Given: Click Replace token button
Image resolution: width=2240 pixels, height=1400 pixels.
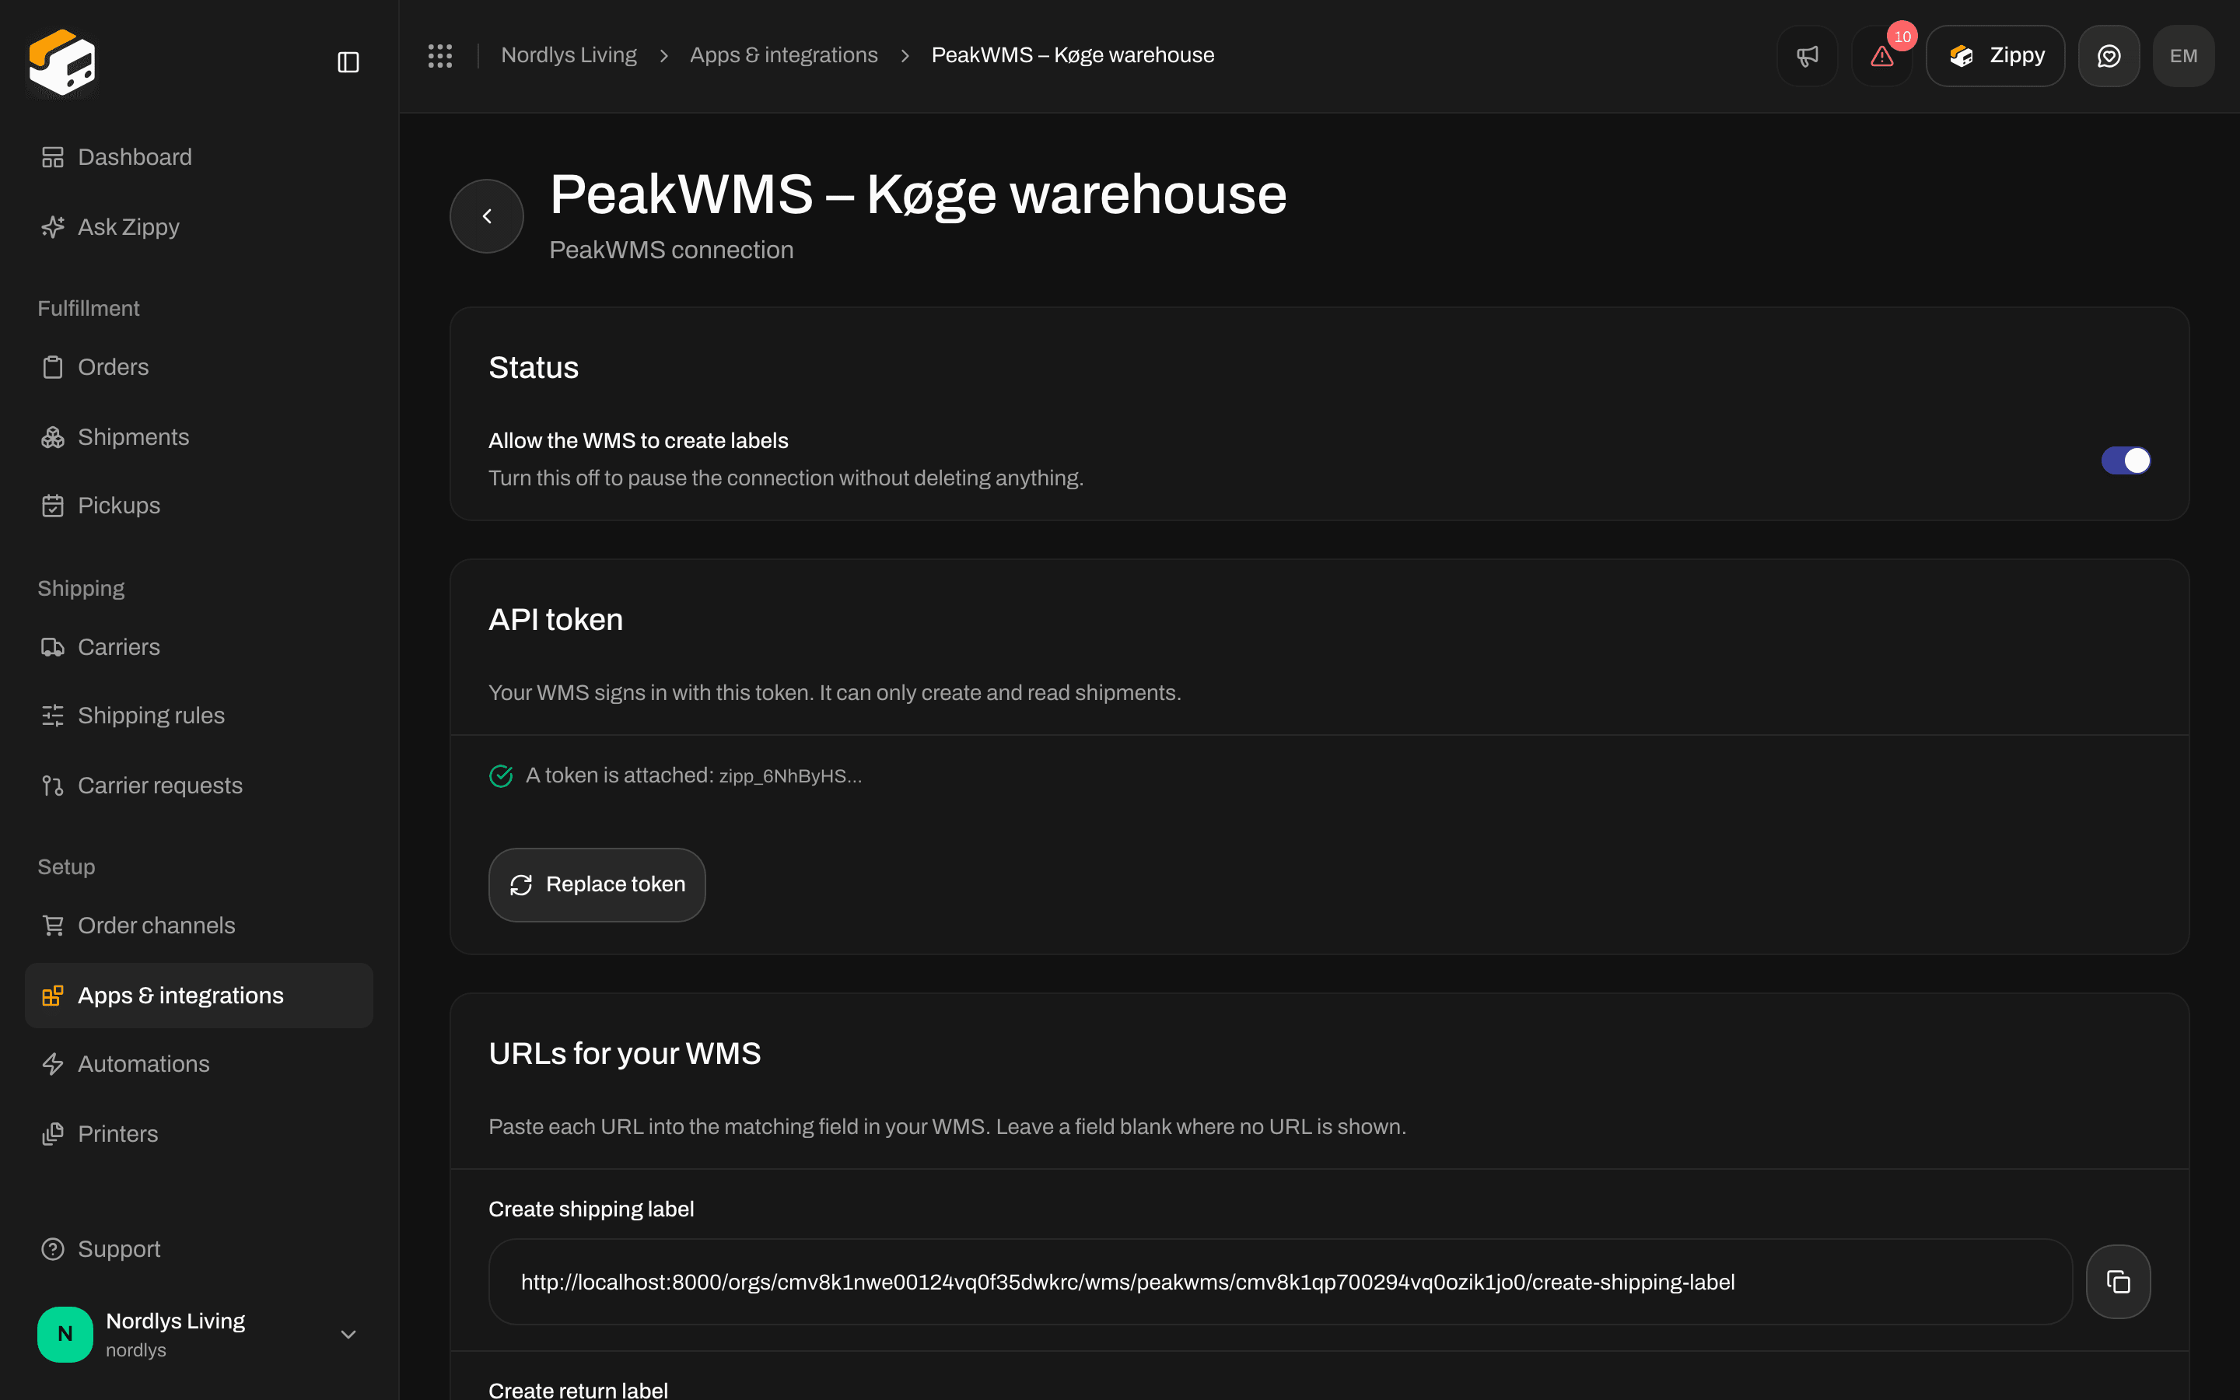Looking at the screenshot, I should tap(597, 884).
